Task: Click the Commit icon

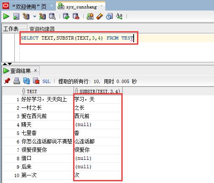Action: tap(66, 16)
